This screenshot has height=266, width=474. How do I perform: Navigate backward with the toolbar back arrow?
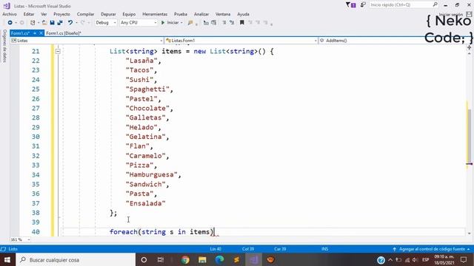[x=10, y=23]
